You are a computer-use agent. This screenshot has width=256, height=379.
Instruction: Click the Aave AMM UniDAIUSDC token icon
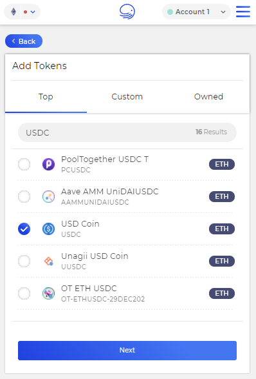[x=48, y=196]
